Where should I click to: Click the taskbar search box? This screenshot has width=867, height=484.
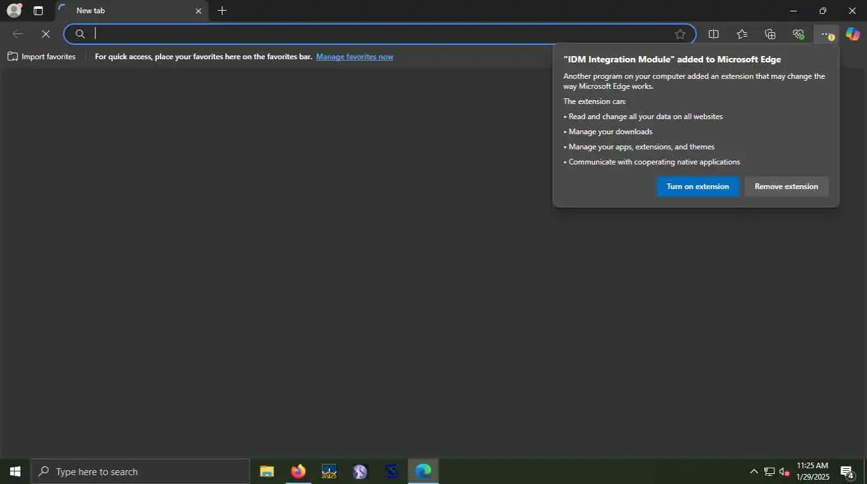tap(140, 471)
